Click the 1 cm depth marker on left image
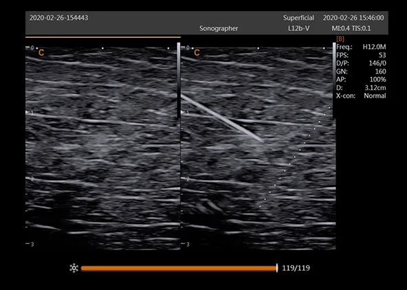Screen dimensions: 407x290 pyautogui.click(x=30, y=113)
